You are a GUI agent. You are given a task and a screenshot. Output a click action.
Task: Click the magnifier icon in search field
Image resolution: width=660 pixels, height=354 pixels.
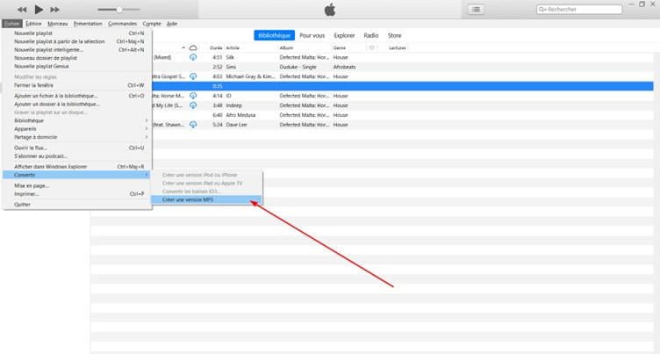tap(542, 10)
